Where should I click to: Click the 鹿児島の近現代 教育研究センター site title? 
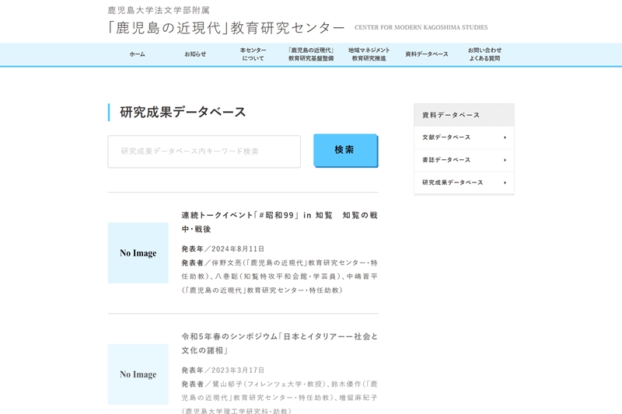point(226,27)
